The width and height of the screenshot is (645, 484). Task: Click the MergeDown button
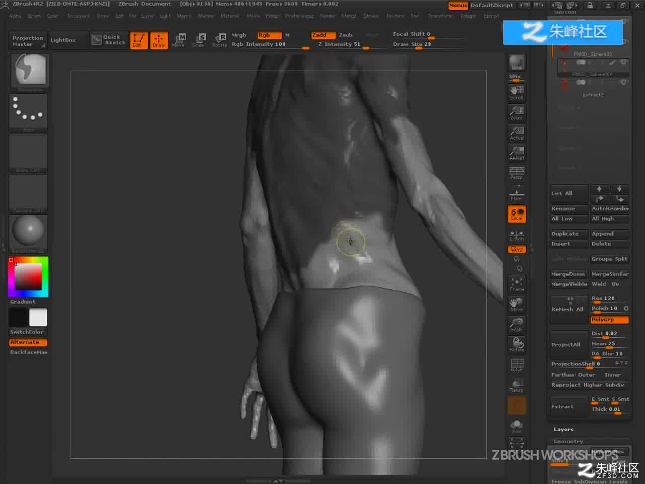[569, 274]
